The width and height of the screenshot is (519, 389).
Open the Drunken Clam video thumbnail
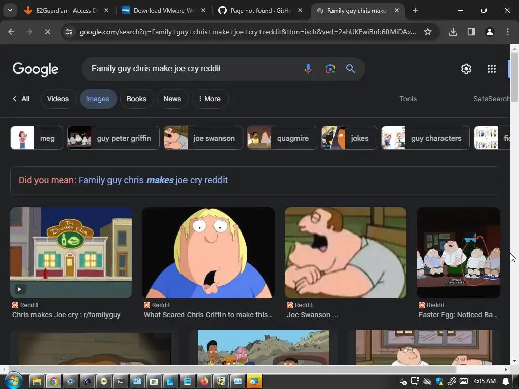tap(71, 253)
